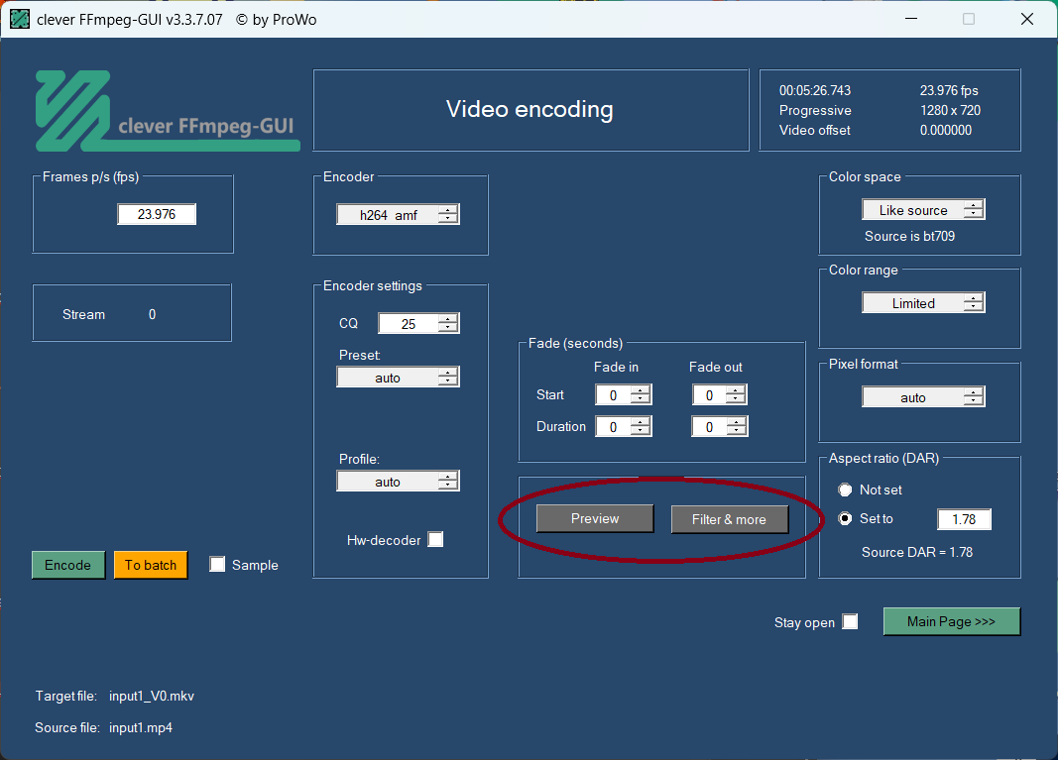The height and width of the screenshot is (760, 1058).
Task: Tick the Sample checkbox
Action: pos(217,565)
